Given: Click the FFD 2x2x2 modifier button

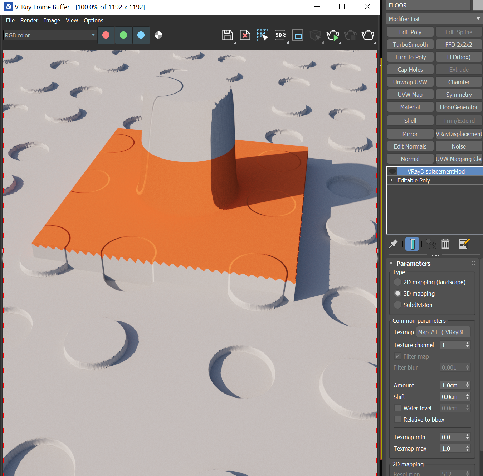Looking at the screenshot, I should pyautogui.click(x=459, y=45).
